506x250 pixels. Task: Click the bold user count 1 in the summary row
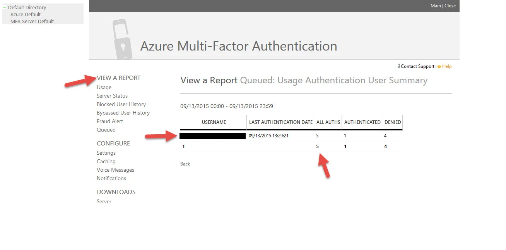(x=184, y=147)
